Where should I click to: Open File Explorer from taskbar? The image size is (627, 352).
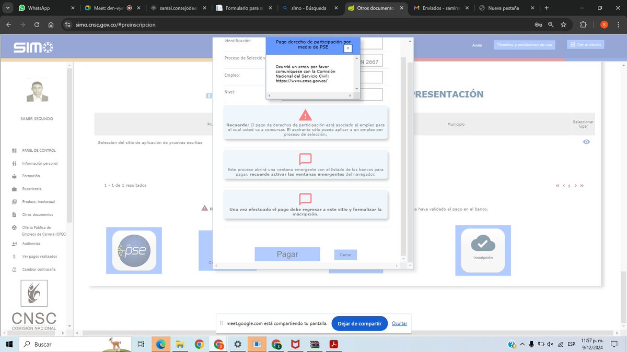click(180, 344)
